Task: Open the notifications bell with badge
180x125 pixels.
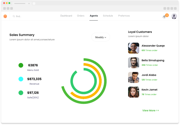Action: tap(164, 17)
